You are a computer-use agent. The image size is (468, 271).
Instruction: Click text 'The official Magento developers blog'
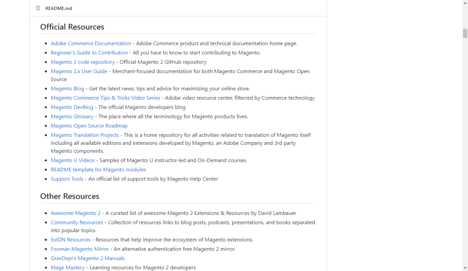[142, 107]
